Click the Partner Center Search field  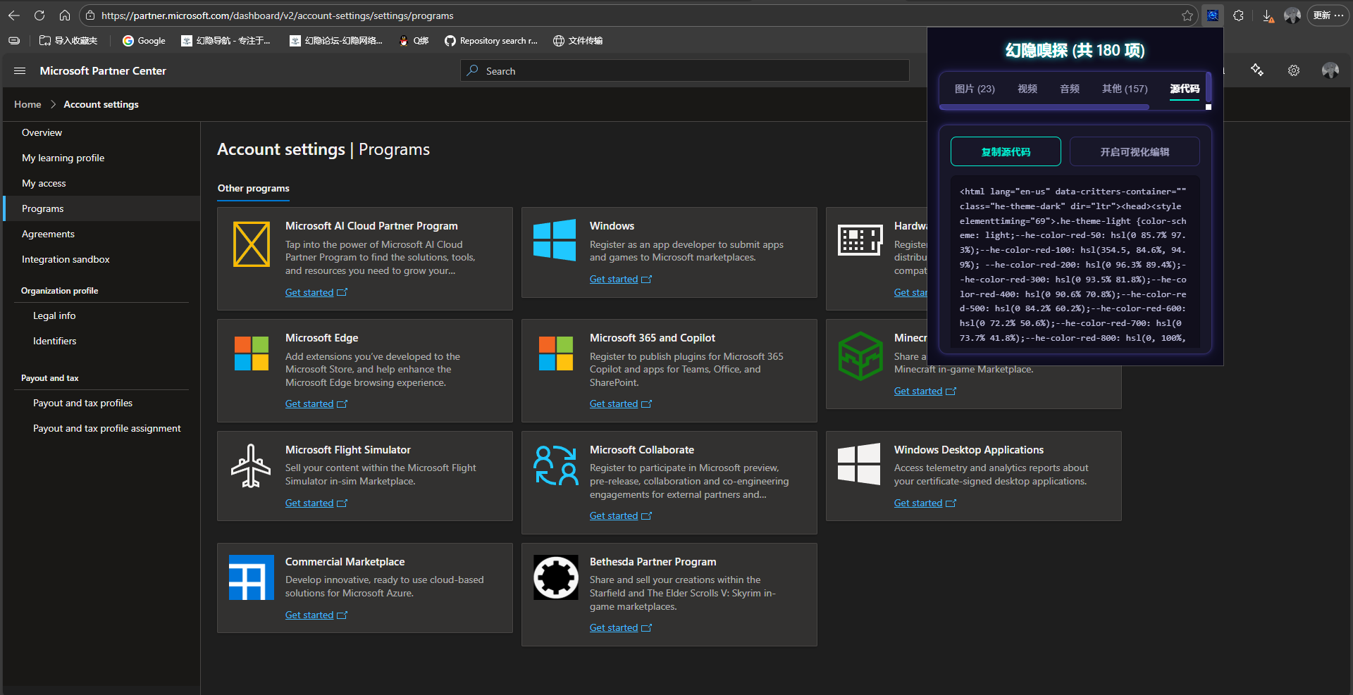(x=685, y=71)
